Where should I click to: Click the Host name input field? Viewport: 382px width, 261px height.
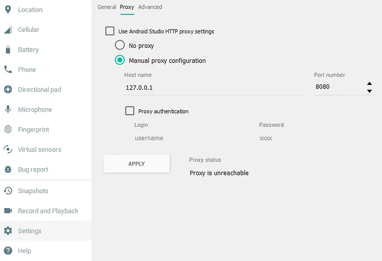pos(213,88)
